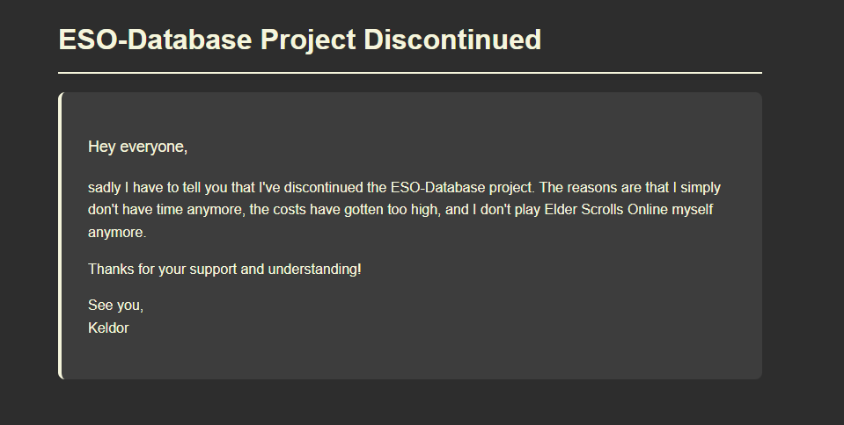Click the single word "anymore." on its own line
The width and height of the screenshot is (844, 425).
pos(117,232)
